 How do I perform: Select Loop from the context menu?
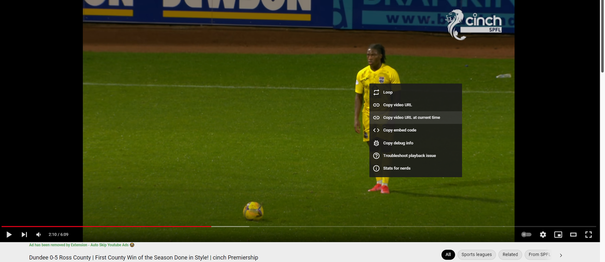pyautogui.click(x=415, y=92)
